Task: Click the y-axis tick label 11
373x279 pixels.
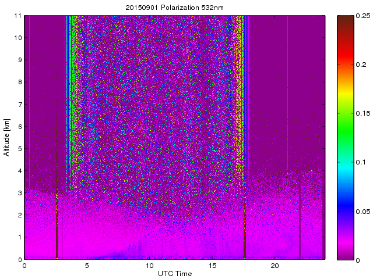Action: 18,16
